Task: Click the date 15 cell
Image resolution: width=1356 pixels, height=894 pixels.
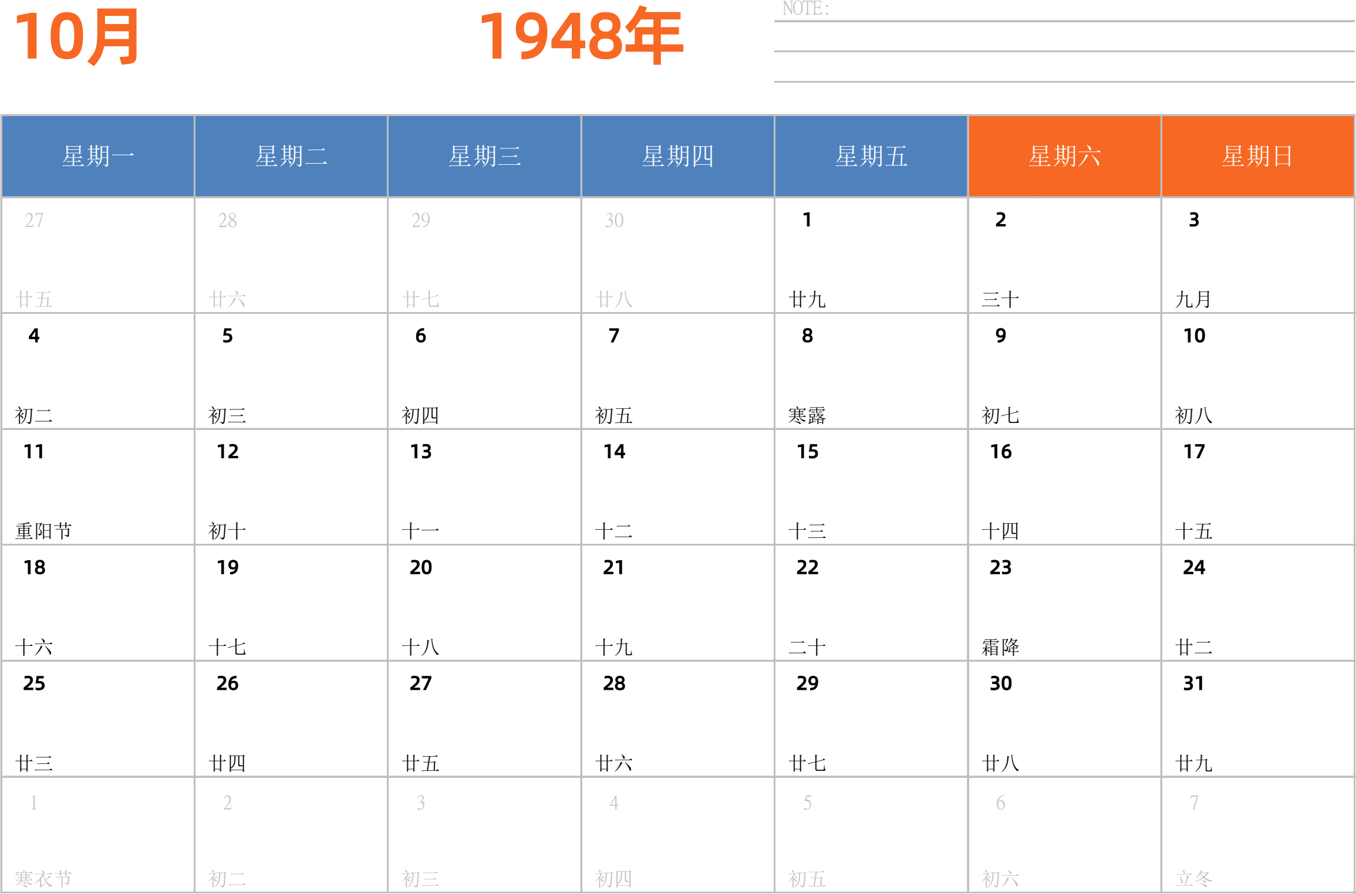Action: [871, 487]
